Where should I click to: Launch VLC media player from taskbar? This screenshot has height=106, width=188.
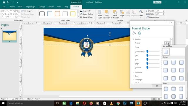[111, 103]
